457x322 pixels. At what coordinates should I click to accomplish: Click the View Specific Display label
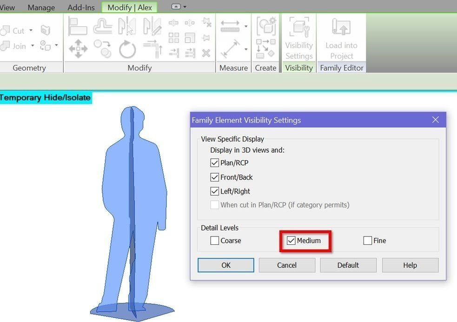click(x=232, y=139)
